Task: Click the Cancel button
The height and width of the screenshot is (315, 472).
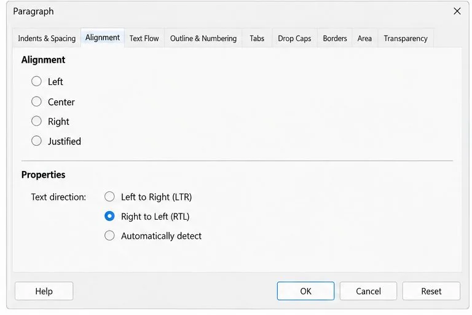Action: (368, 291)
